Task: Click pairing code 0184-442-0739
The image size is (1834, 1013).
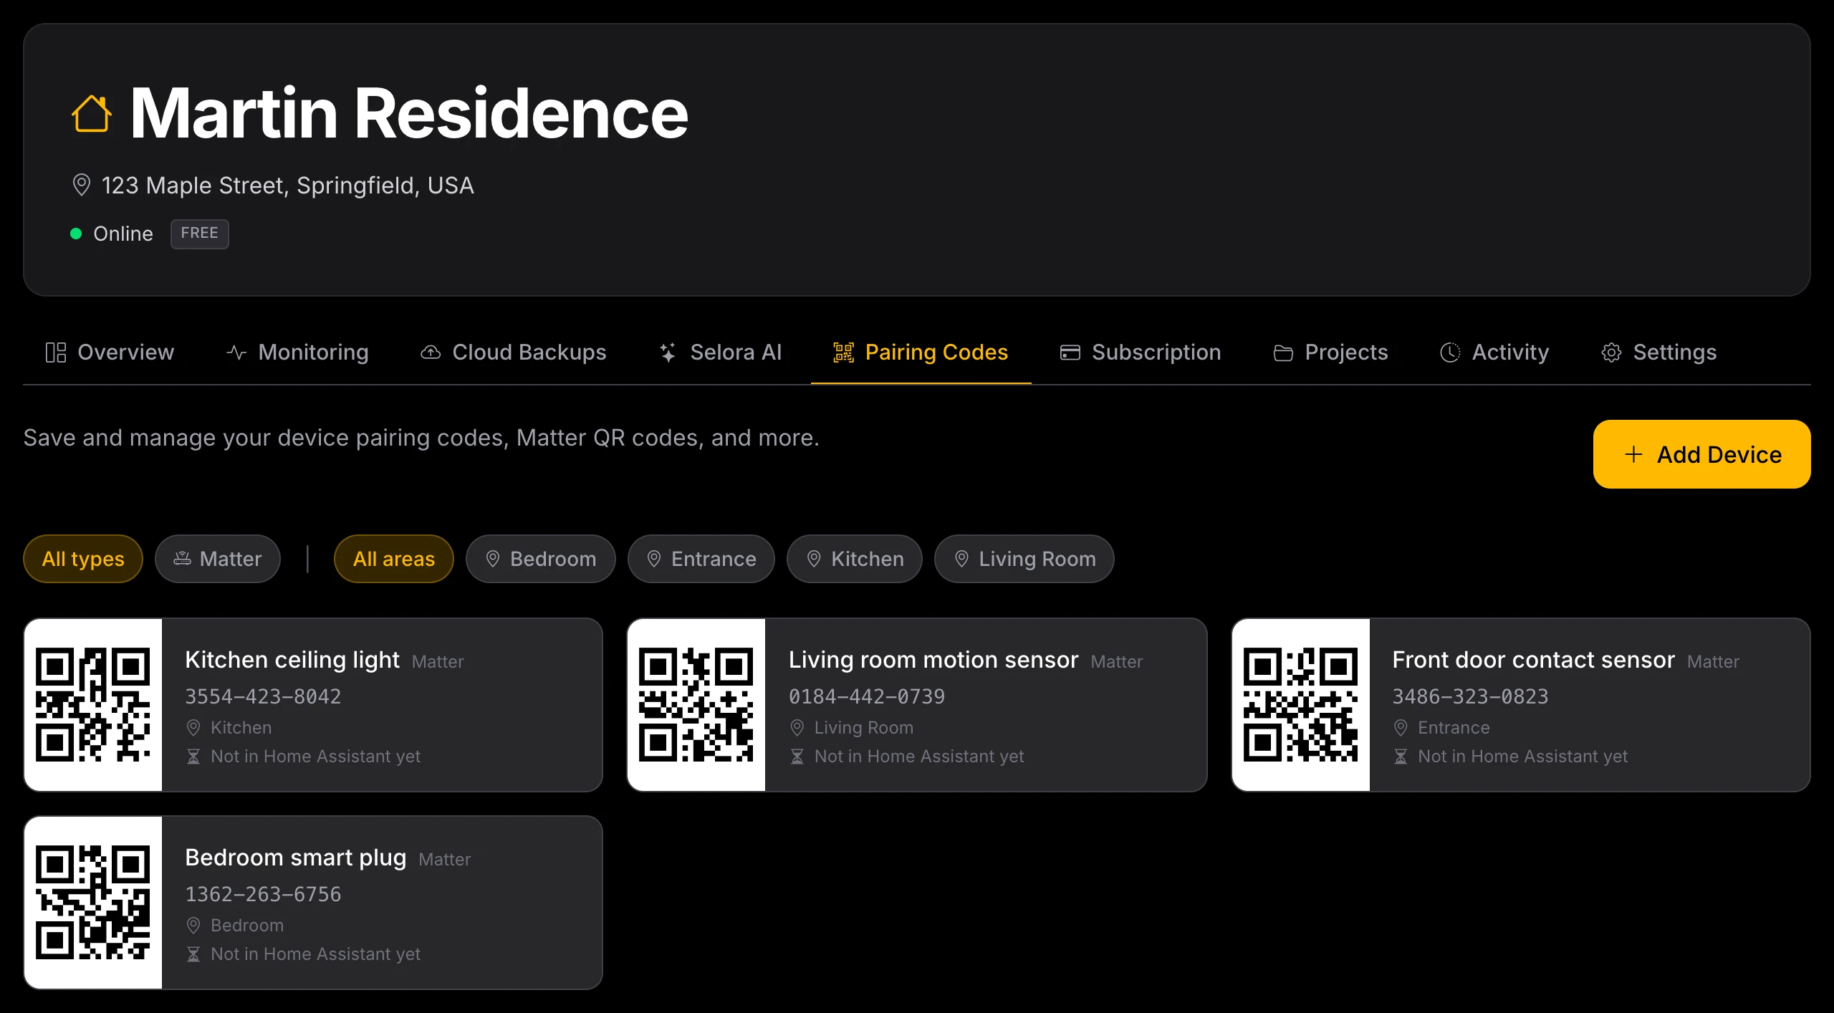Action: (x=867, y=696)
